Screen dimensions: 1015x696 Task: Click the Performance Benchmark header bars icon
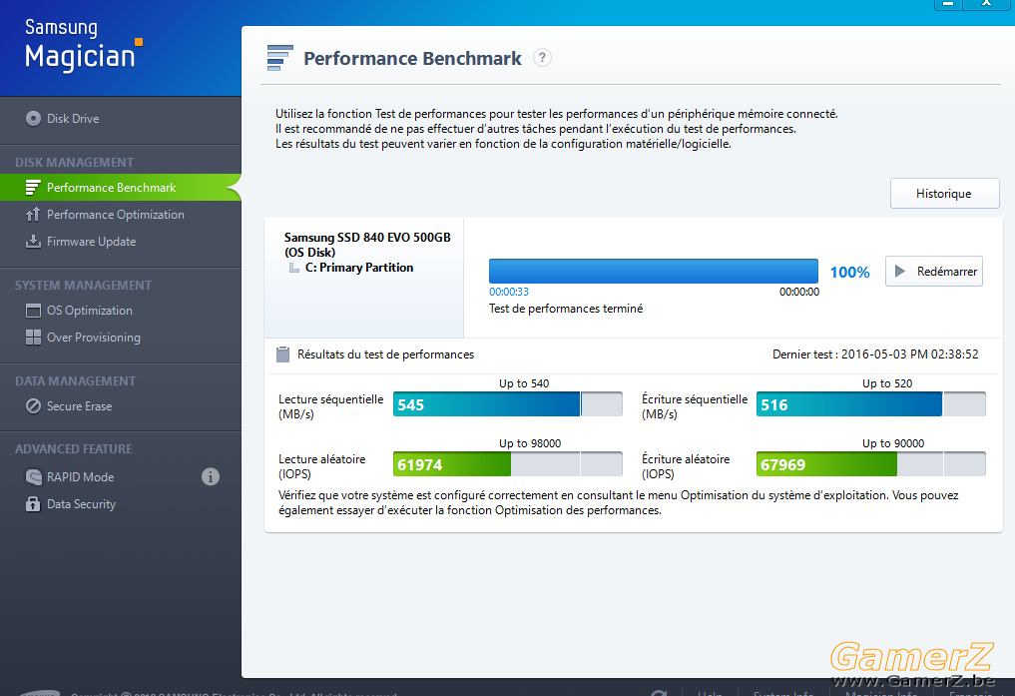279,58
